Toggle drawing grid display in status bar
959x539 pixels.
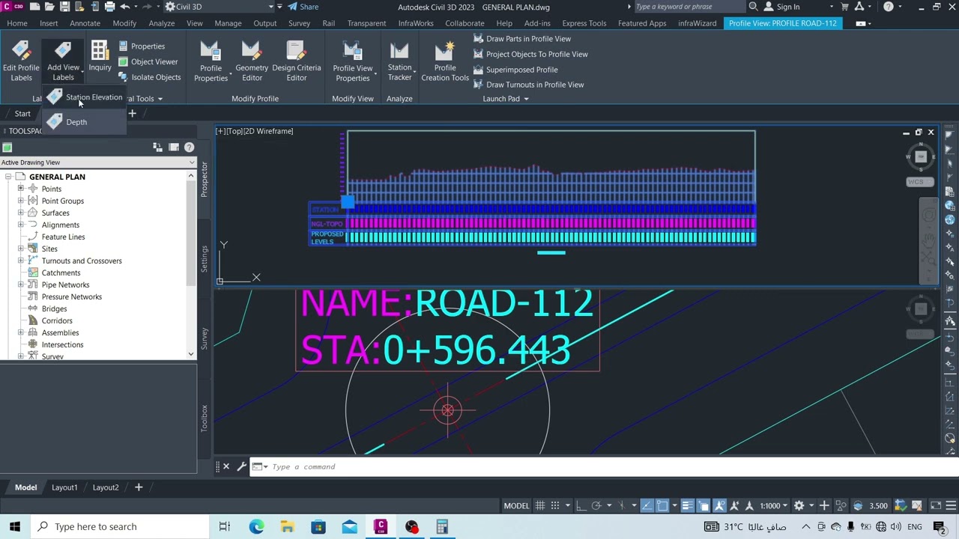539,505
